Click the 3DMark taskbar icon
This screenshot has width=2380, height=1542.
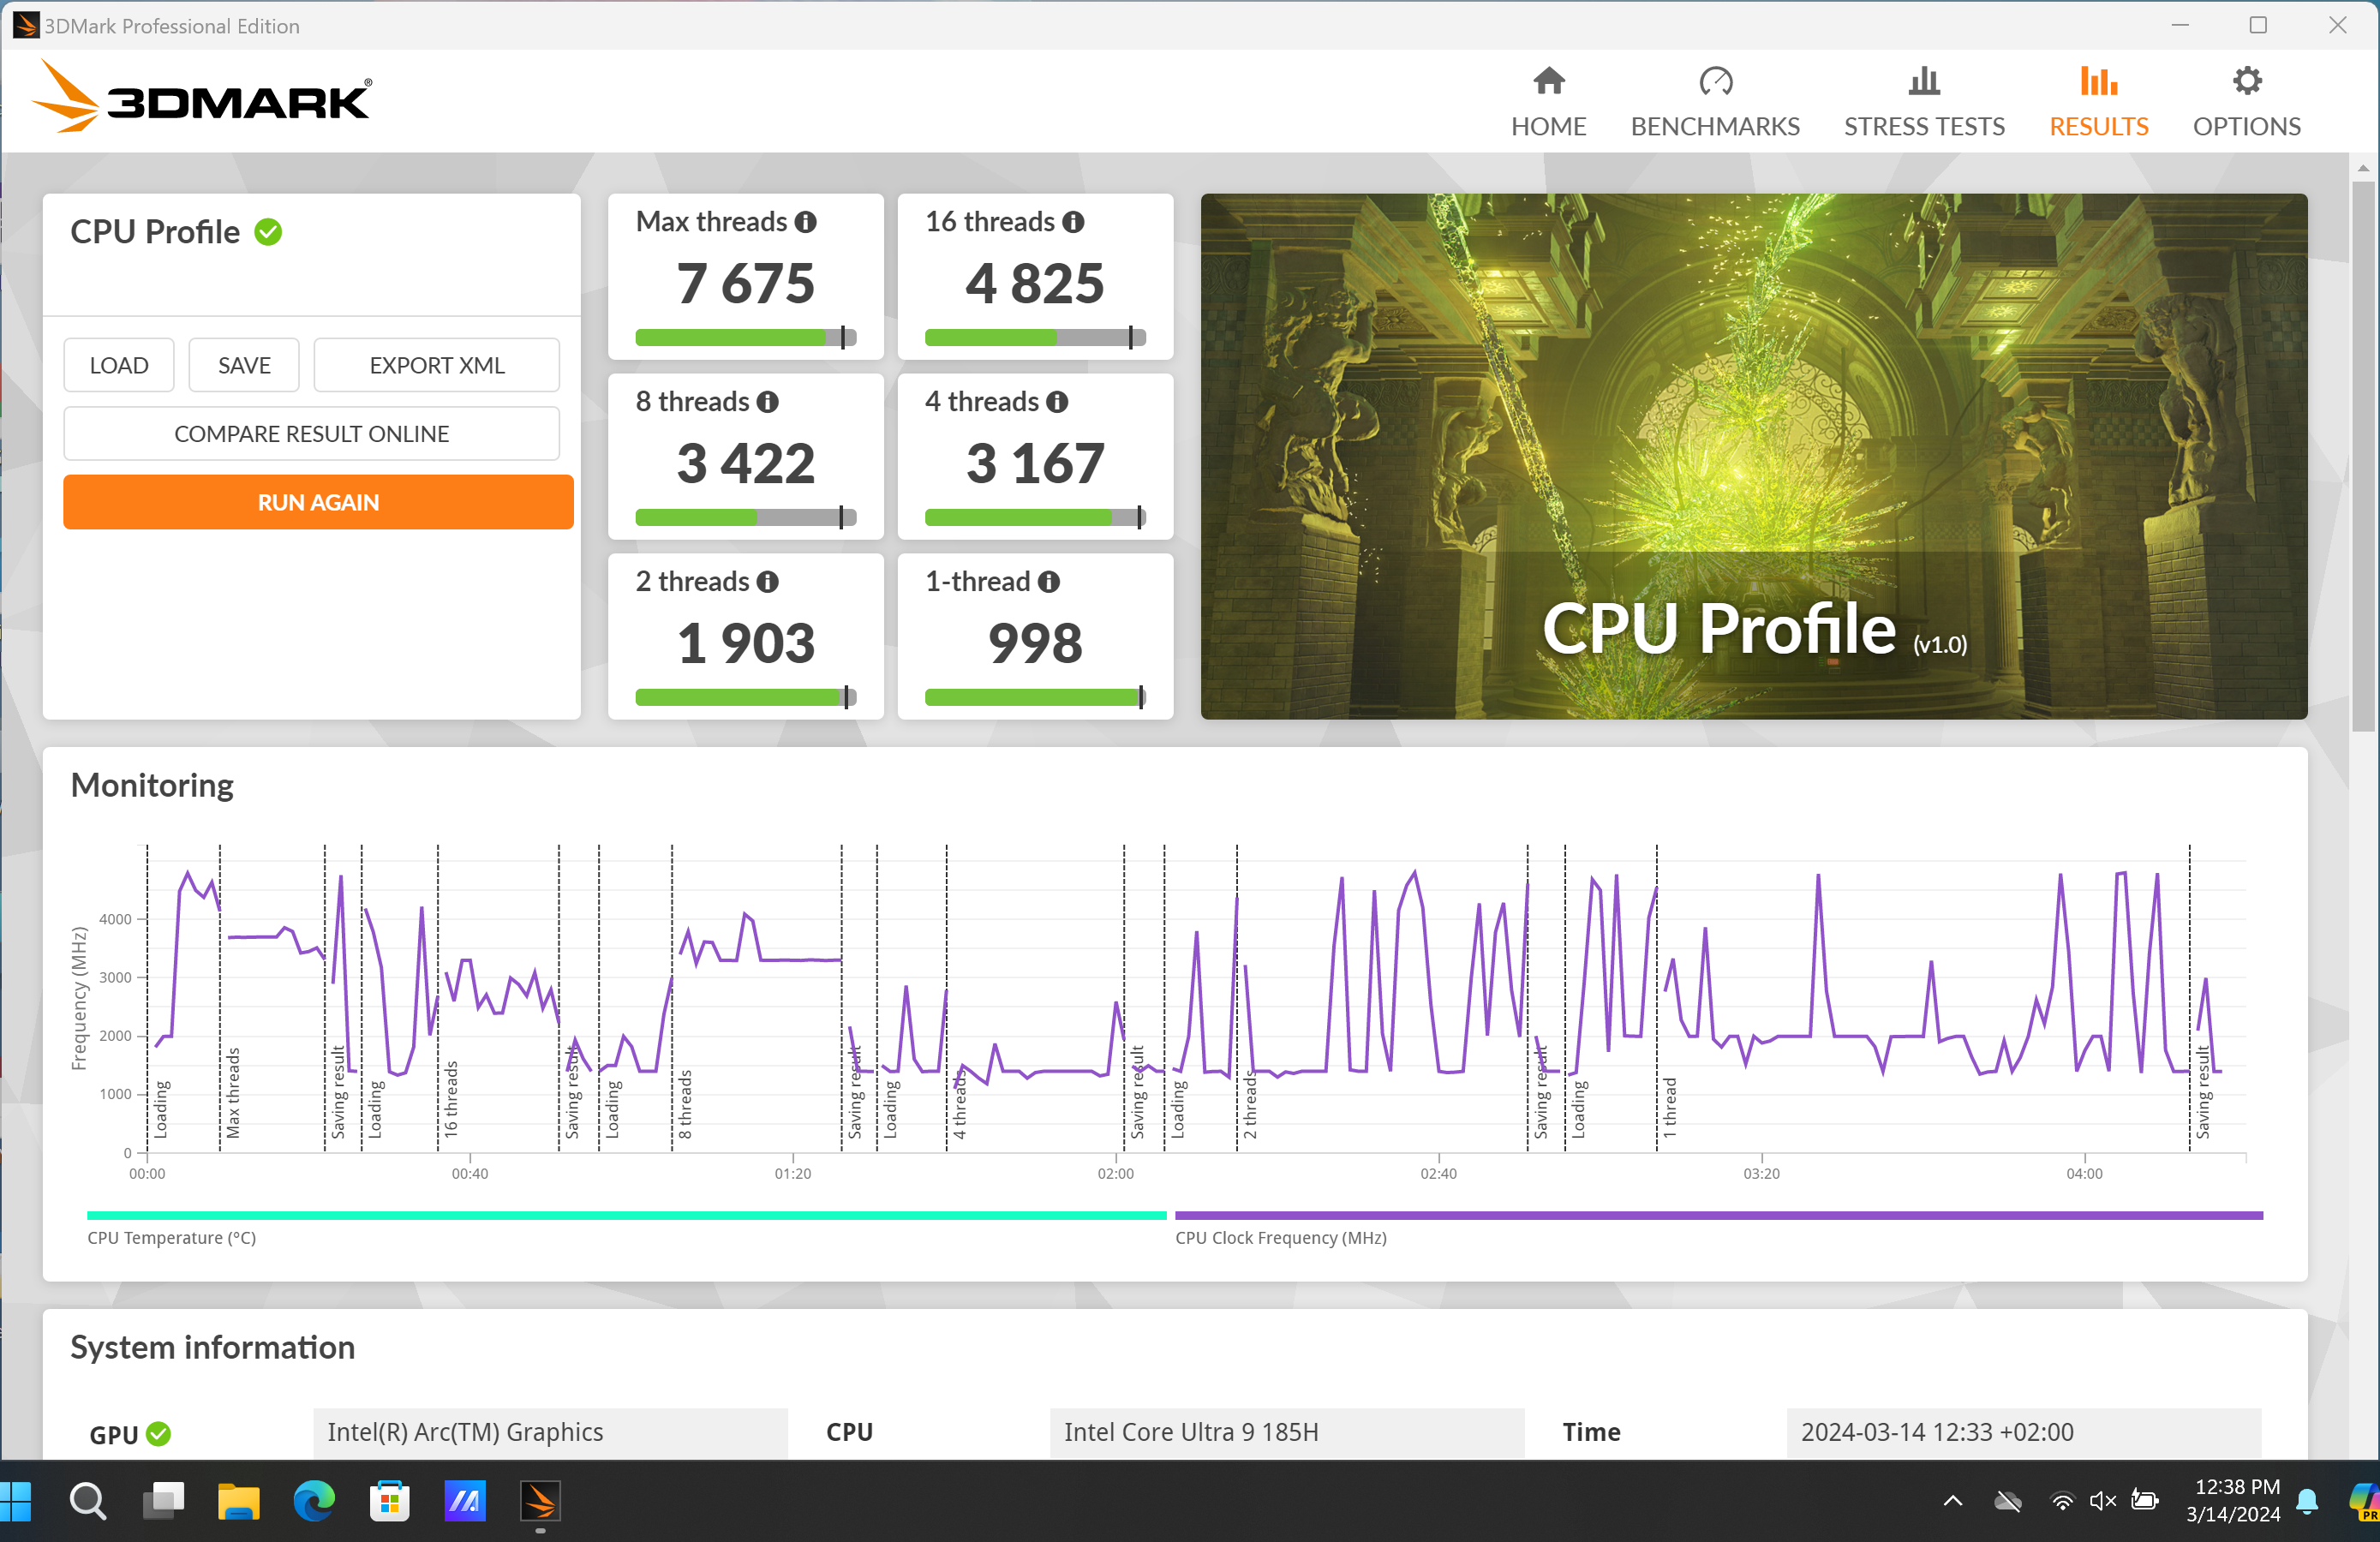(x=540, y=1501)
